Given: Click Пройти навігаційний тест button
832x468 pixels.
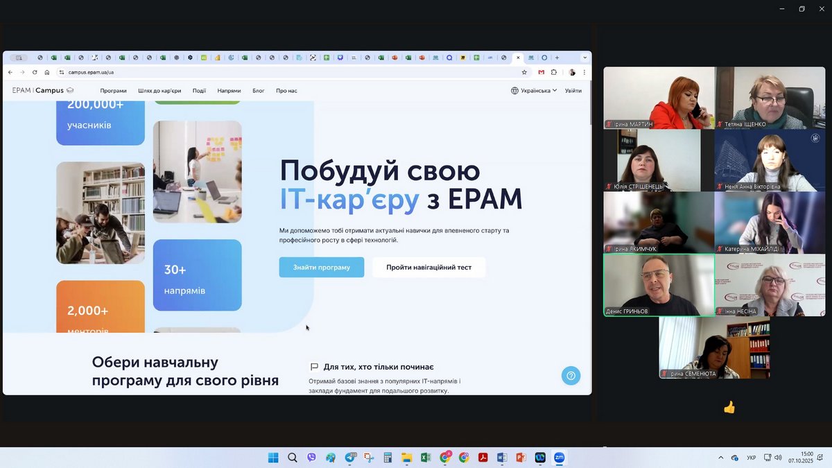Looking at the screenshot, I should click(428, 267).
